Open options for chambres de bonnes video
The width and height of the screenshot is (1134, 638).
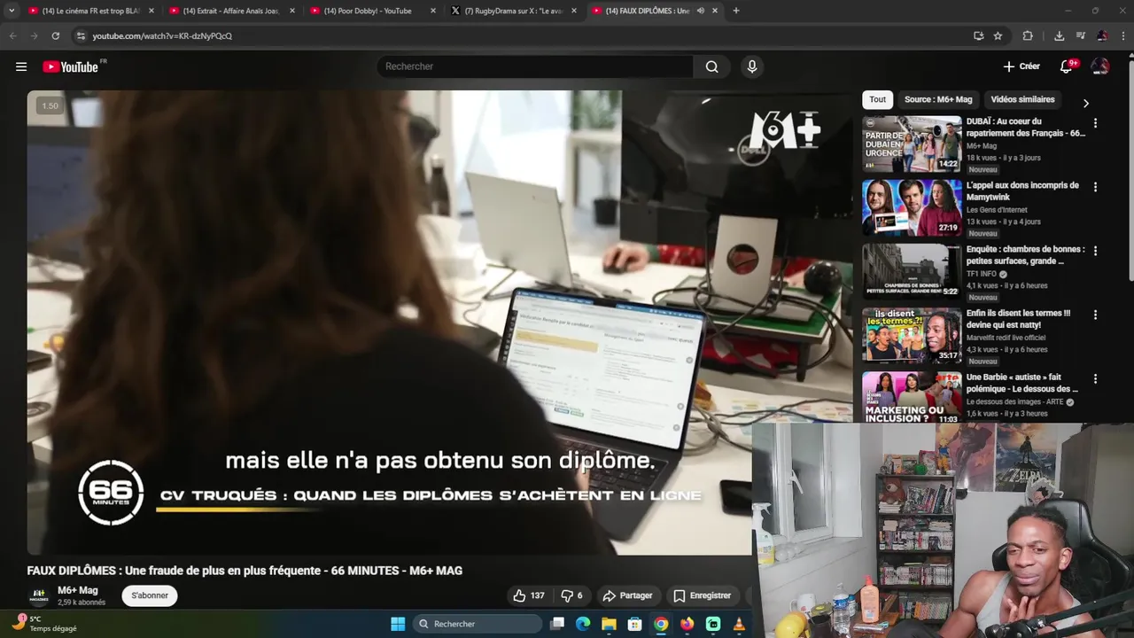[x=1095, y=251]
